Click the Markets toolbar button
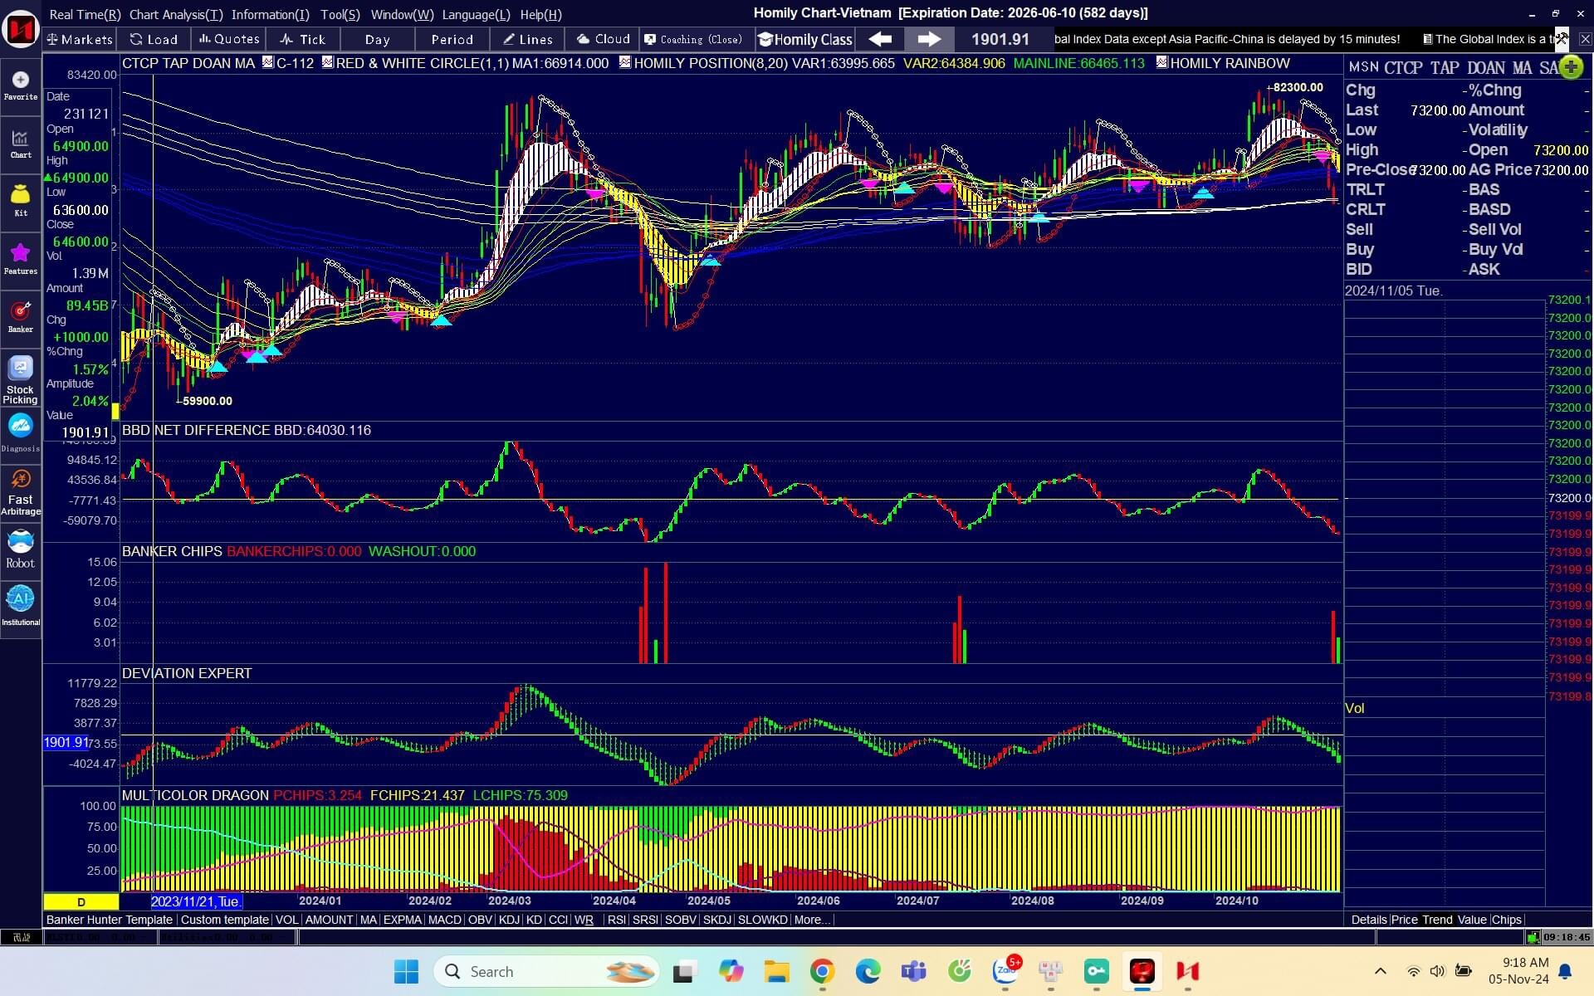The height and width of the screenshot is (996, 1594). click(80, 39)
